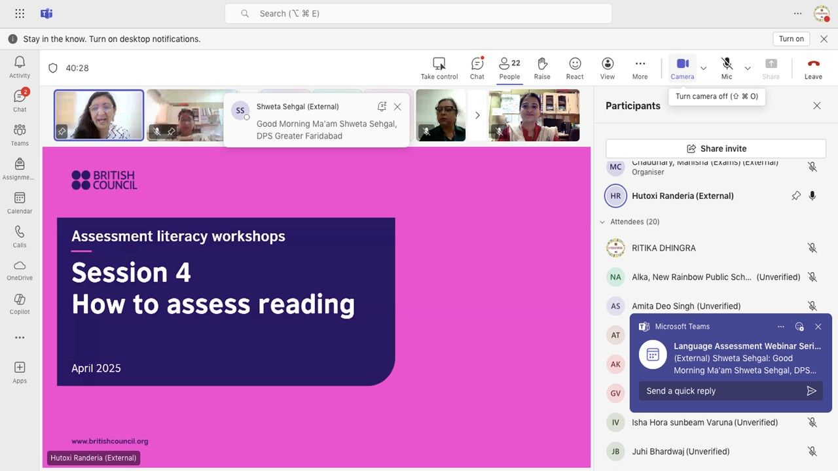Show next video thumbnails with arrow

[x=477, y=116]
